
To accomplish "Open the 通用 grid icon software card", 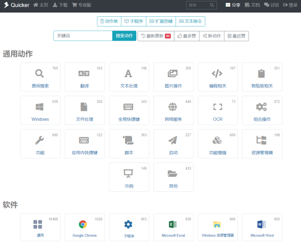I will 40,227.
